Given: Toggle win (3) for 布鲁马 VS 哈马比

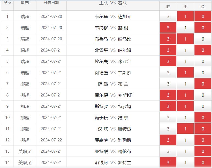Looking at the screenshot, I should [168, 39].
